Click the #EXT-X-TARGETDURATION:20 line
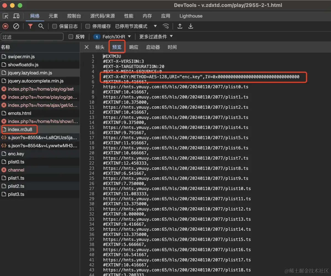Screen dimensions: 331x276 click(134, 67)
